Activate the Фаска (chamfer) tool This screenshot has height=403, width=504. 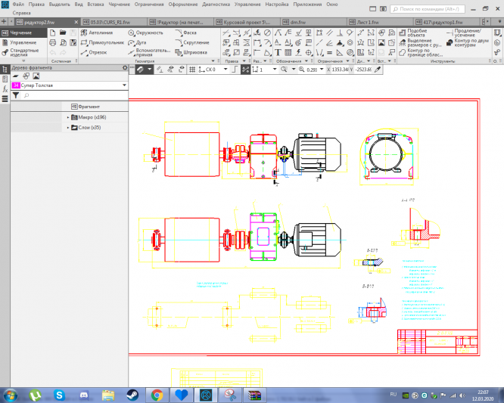[x=189, y=33]
